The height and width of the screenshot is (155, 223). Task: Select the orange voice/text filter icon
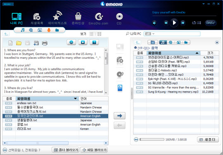click(49, 30)
